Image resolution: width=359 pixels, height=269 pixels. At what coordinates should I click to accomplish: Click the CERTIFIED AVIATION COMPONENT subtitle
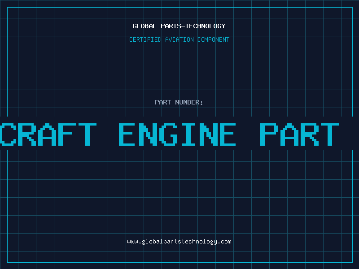(179, 39)
